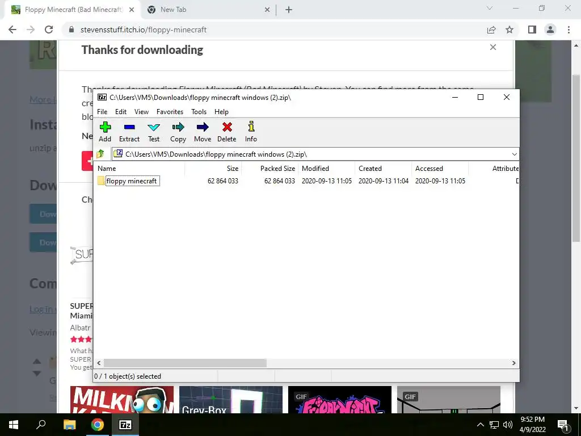Open the Info tool in 7-Zip
Image resolution: width=581 pixels, height=436 pixels.
tap(251, 132)
